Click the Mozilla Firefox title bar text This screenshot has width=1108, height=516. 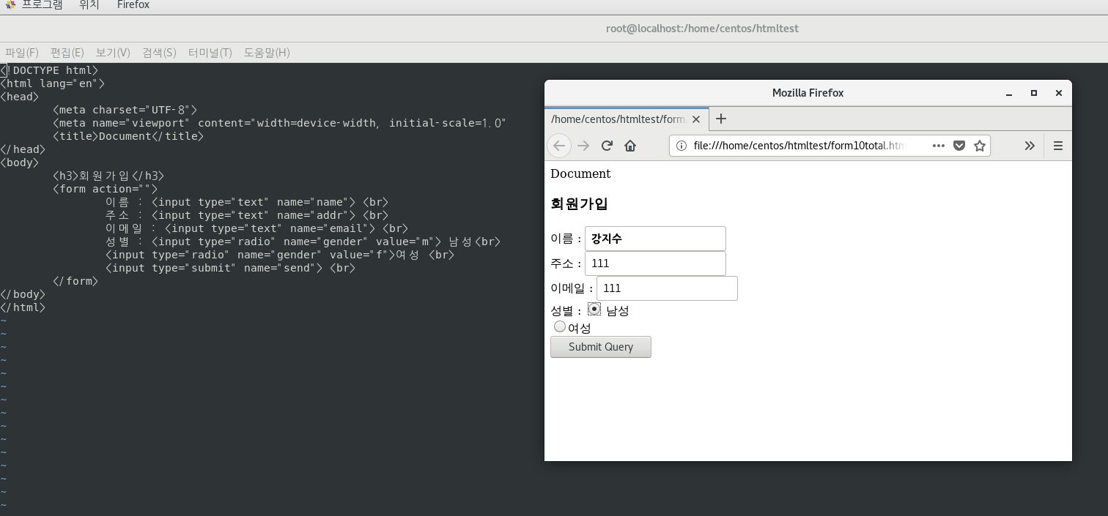pos(808,93)
